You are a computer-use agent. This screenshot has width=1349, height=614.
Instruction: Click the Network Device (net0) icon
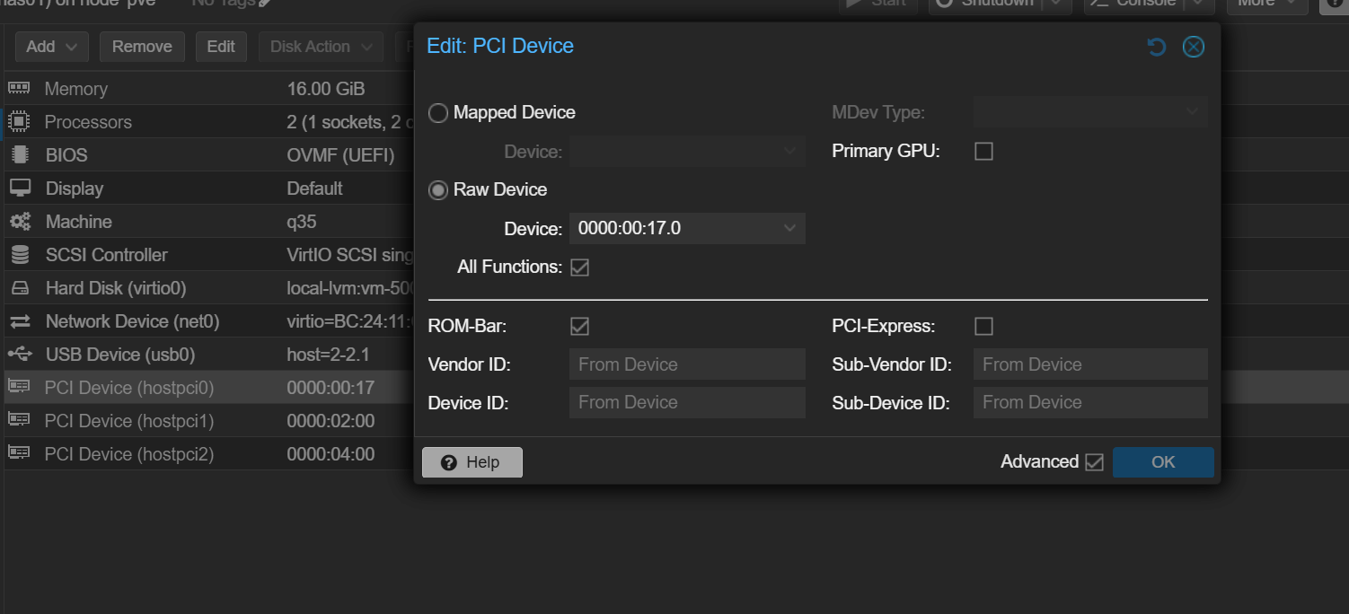(19, 321)
